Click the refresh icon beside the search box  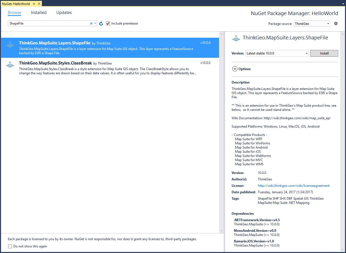coord(101,24)
